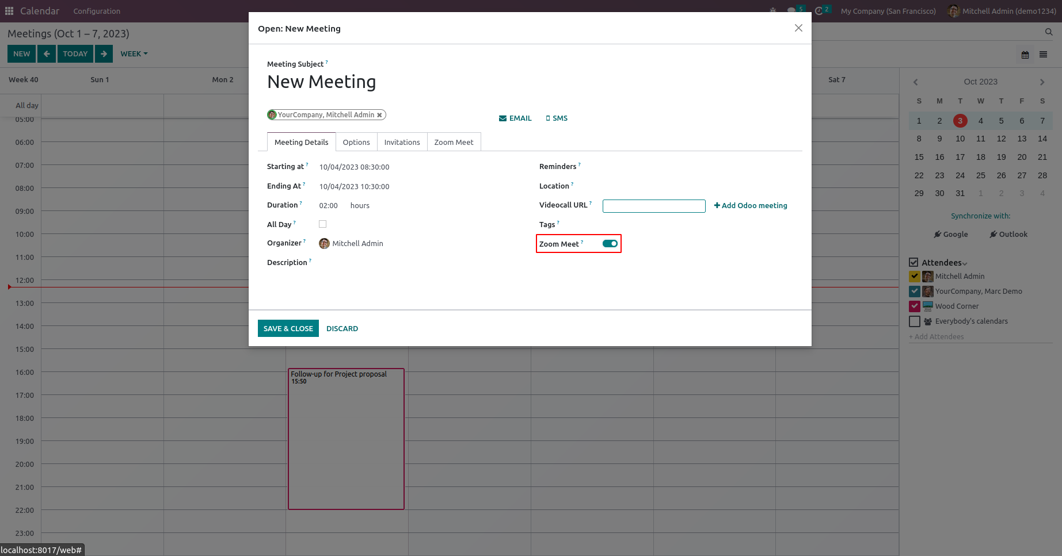Switch to the Invitations tab
The image size is (1062, 556).
pos(402,142)
